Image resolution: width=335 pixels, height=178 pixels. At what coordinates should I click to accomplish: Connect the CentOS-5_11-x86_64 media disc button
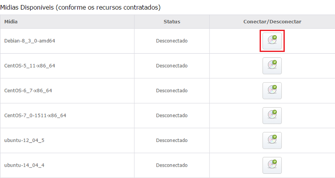tap(272, 66)
